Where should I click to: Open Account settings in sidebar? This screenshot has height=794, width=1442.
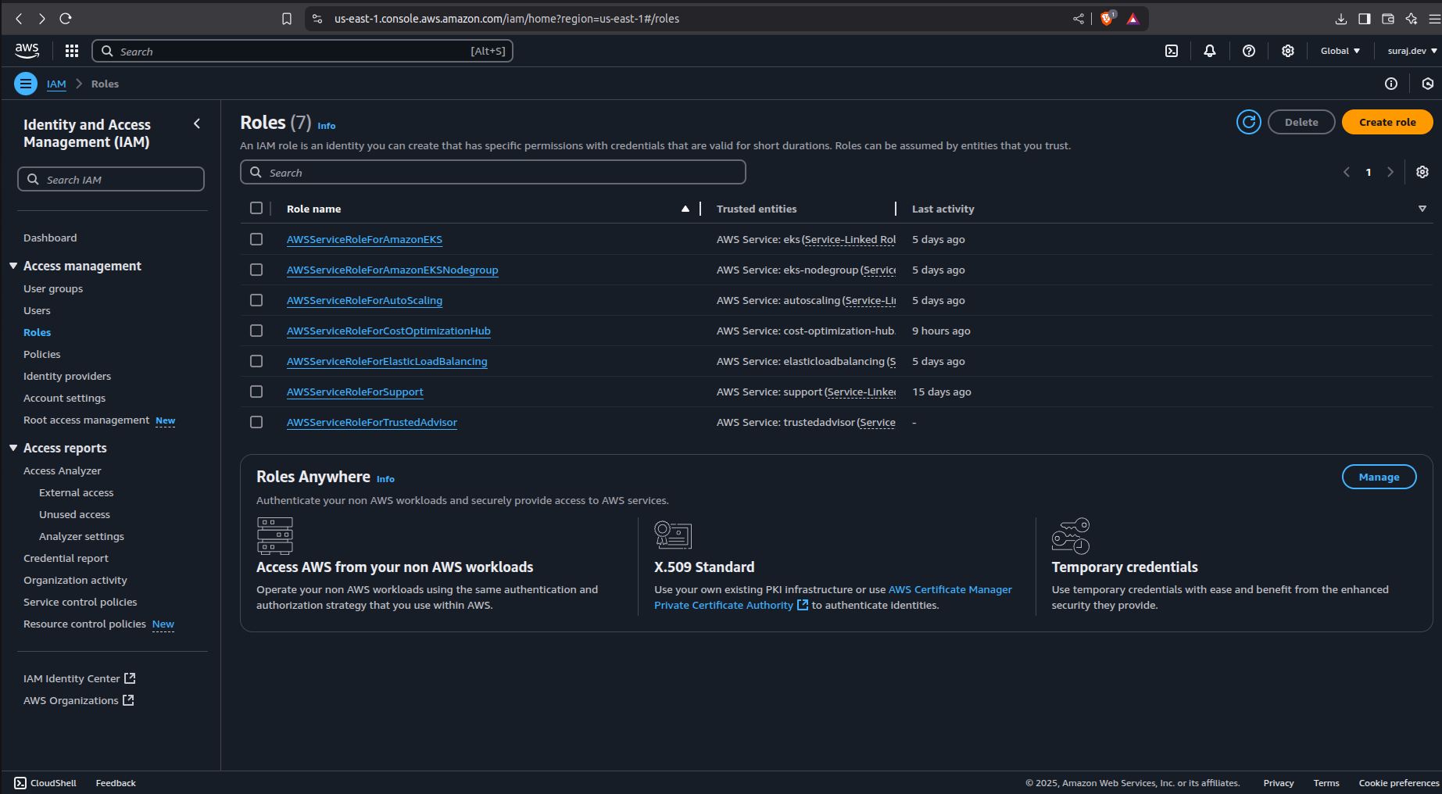(64, 398)
